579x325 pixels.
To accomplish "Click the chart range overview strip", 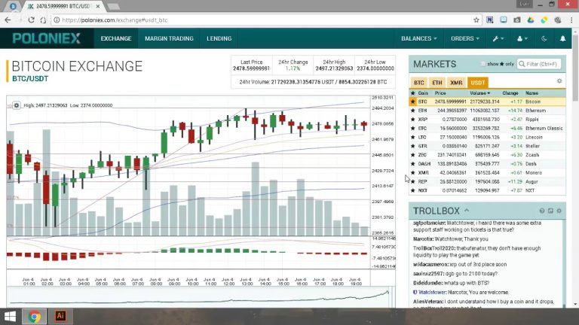I will click(199, 297).
